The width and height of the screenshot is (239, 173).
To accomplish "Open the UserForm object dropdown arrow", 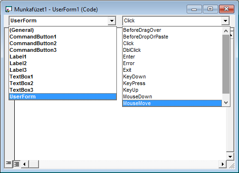I will (112, 21).
